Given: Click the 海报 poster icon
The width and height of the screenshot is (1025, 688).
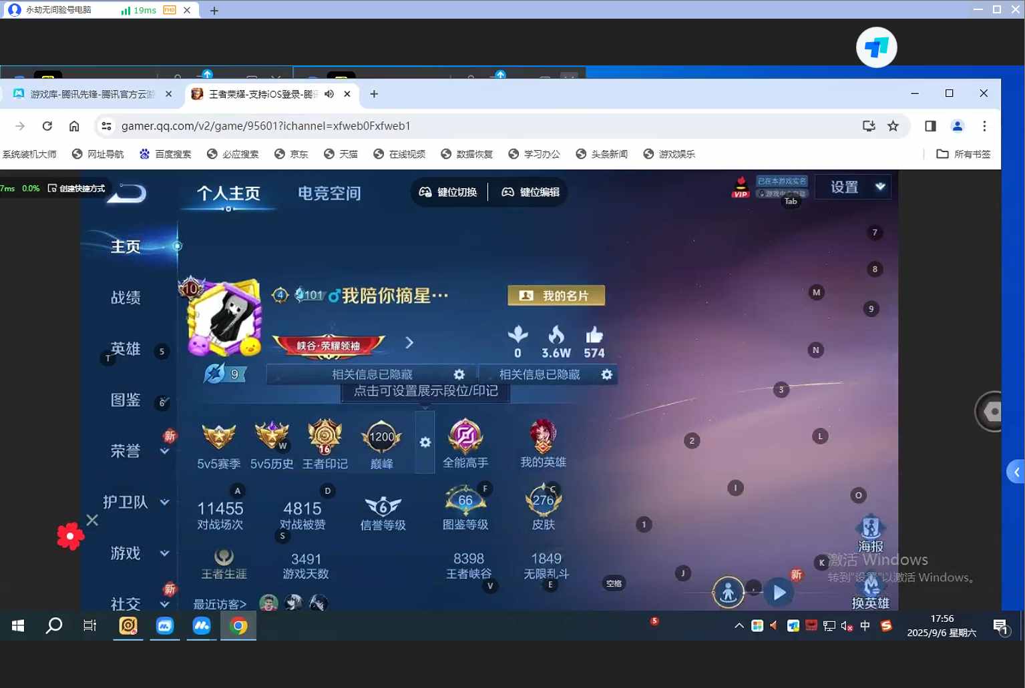Looking at the screenshot, I should pos(871,527).
